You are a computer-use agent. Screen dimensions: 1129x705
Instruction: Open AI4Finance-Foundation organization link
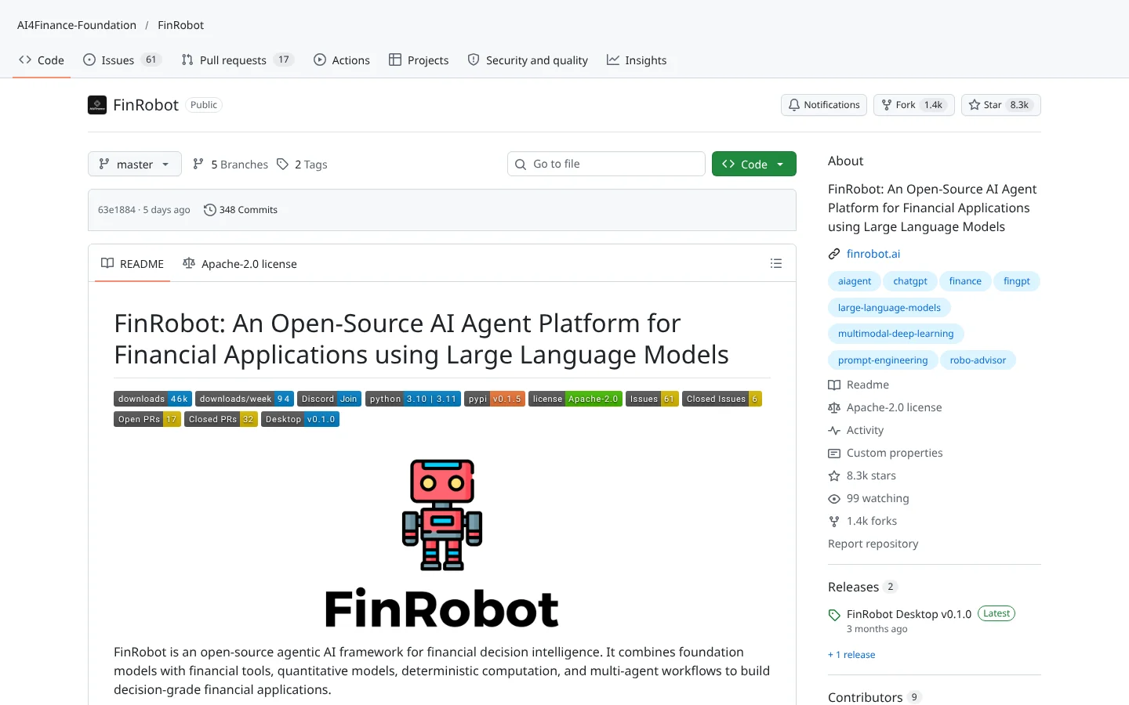coord(77,25)
